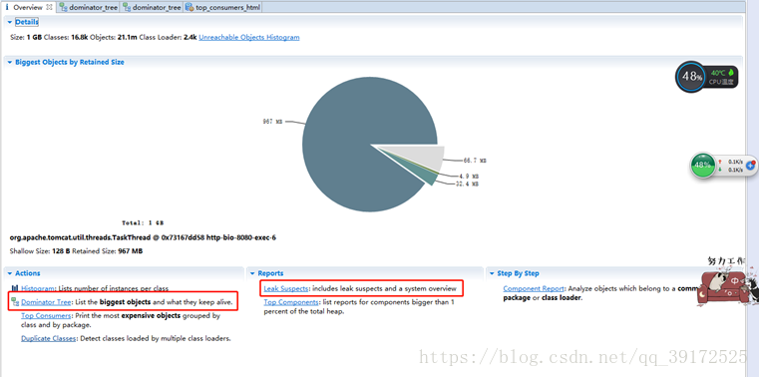
Task: Open the Leak Suspects report
Action: 285,288
